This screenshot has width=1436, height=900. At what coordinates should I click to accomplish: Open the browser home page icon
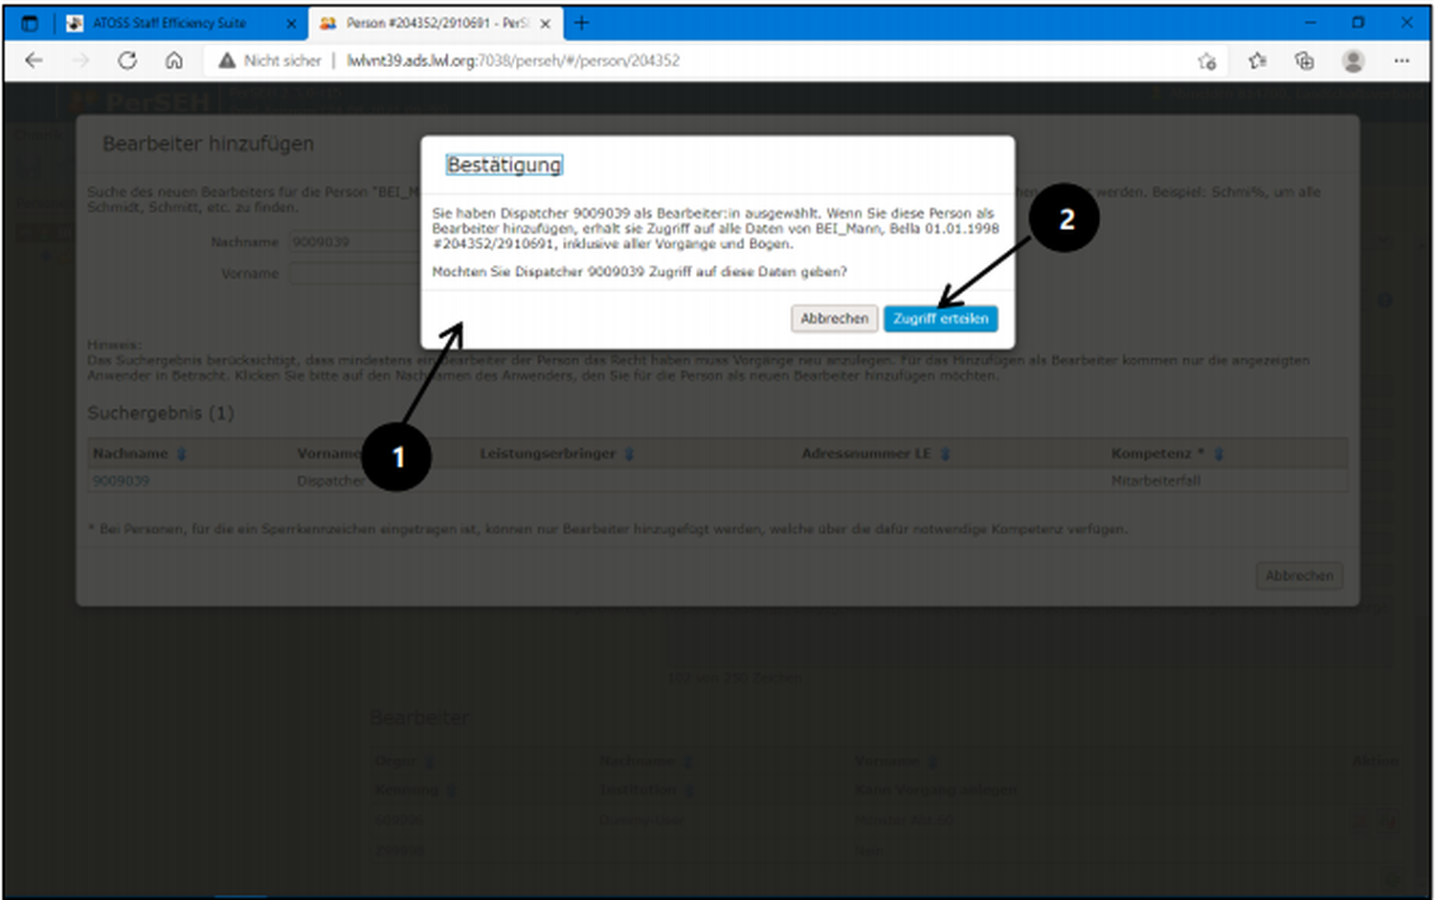(x=174, y=60)
